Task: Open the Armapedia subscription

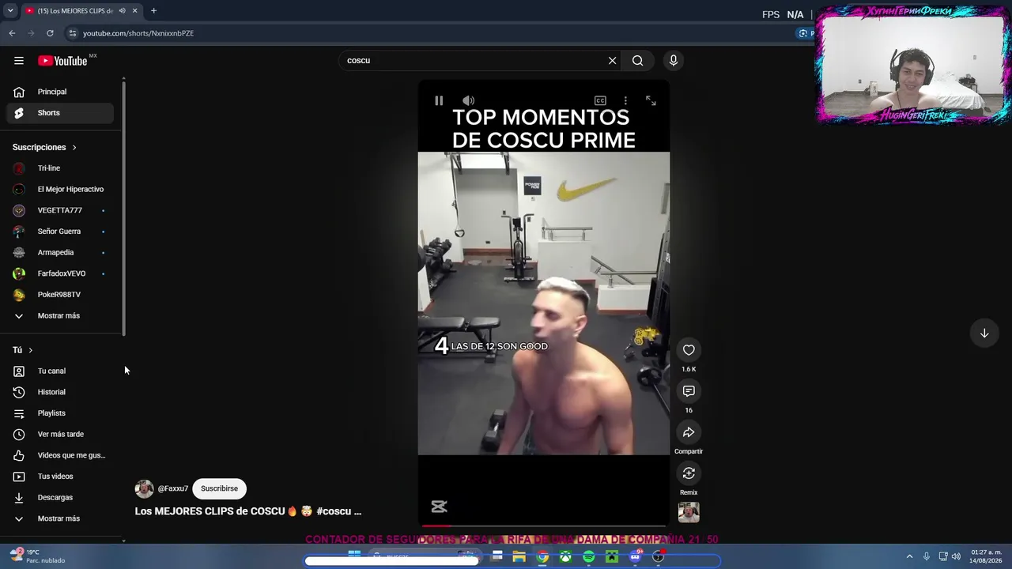Action: pos(60,253)
